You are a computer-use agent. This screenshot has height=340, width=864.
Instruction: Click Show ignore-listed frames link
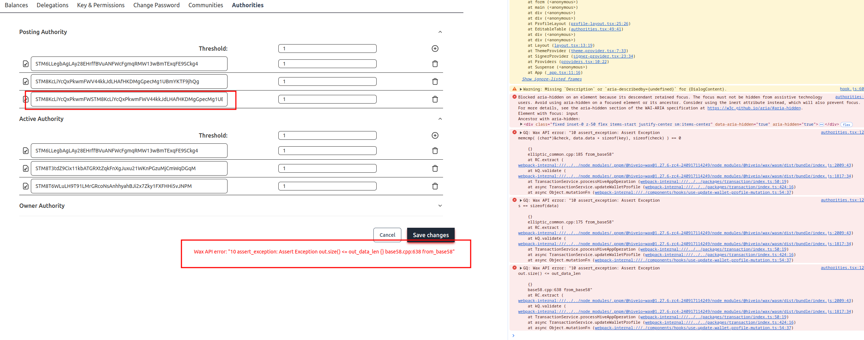tap(552, 79)
